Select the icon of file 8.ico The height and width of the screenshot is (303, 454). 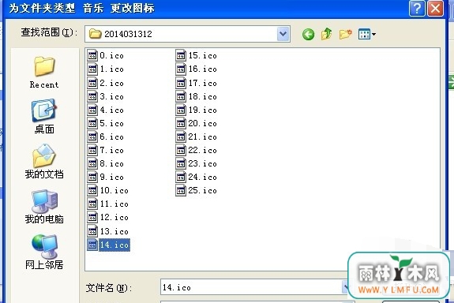(x=92, y=163)
